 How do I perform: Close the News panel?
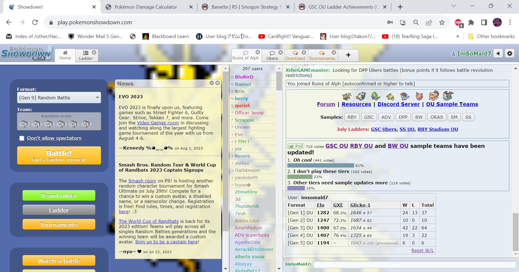tap(217, 83)
